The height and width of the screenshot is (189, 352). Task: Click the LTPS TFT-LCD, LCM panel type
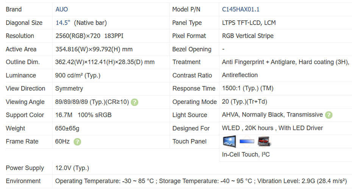tap(249, 23)
